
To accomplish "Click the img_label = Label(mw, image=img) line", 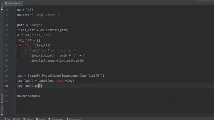I will (x=45, y=81).
